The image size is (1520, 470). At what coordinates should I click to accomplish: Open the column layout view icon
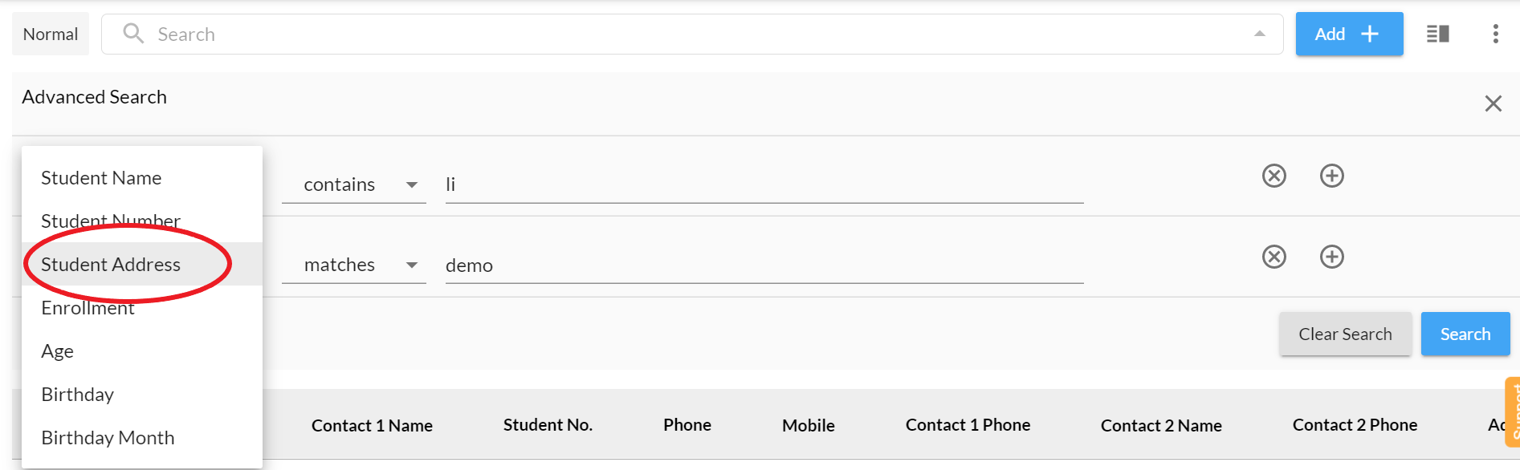tap(1437, 34)
